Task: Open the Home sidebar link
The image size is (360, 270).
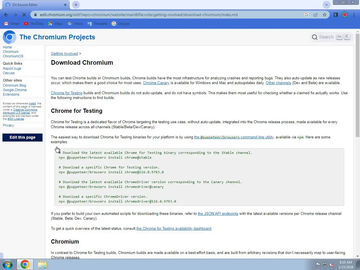Action: pyautogui.click(x=7, y=47)
